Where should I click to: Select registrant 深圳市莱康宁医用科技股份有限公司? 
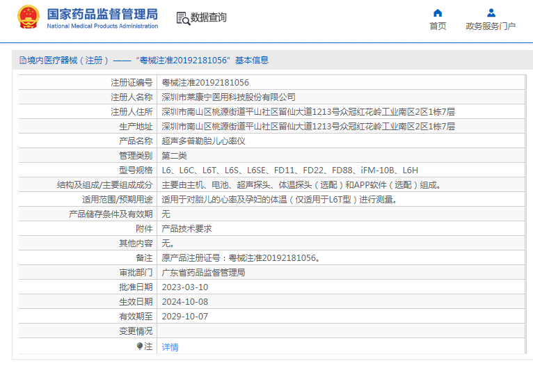[x=228, y=97]
